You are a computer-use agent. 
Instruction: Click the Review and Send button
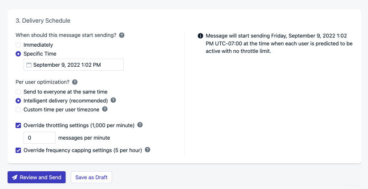36,177
